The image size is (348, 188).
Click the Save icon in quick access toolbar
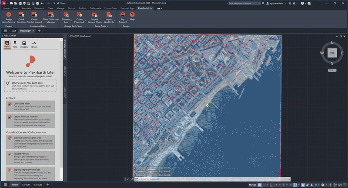[x=20, y=3]
